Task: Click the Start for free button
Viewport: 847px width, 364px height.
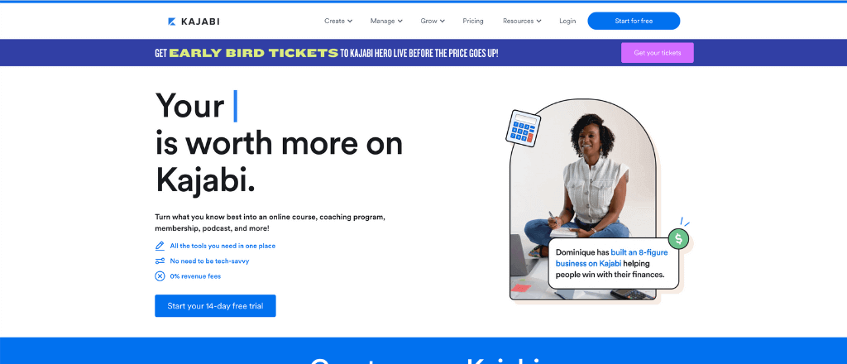Action: point(634,21)
